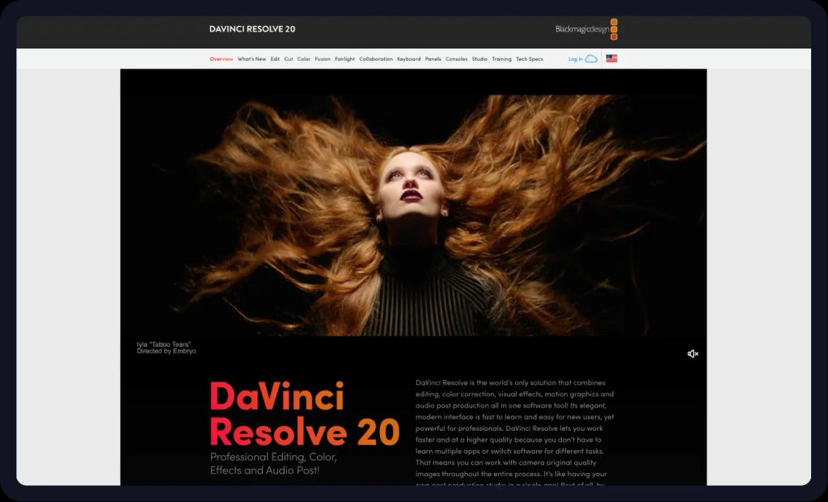
Task: View the Keyboard section
Action: (x=408, y=58)
